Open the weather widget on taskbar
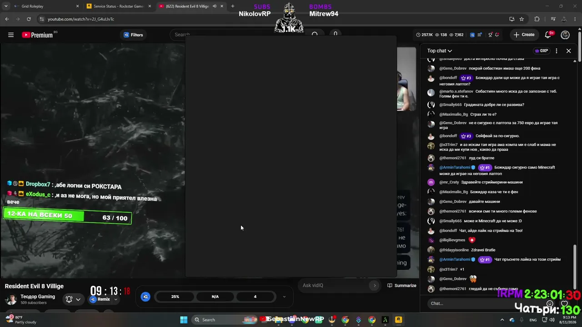The height and width of the screenshot is (327, 582). [20, 320]
